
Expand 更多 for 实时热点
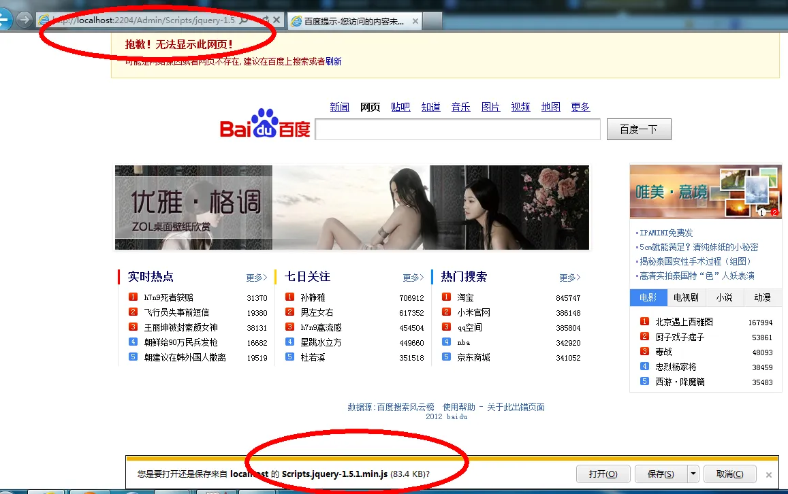pyautogui.click(x=256, y=278)
